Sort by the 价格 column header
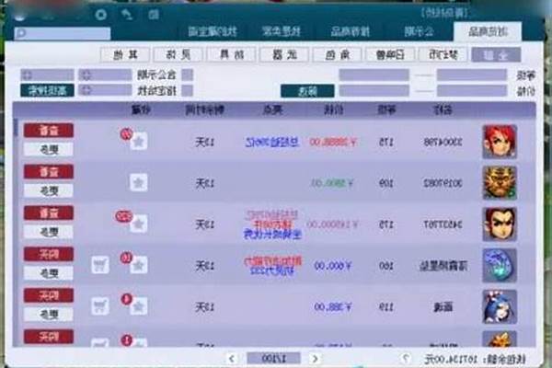Viewport: 552px width, 368px height. tap(334, 110)
